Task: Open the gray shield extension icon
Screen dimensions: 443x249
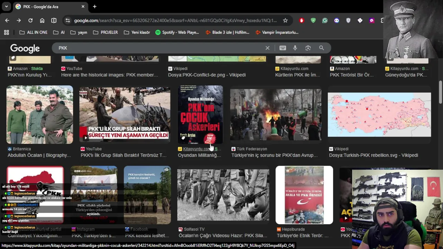Action: 348,20
